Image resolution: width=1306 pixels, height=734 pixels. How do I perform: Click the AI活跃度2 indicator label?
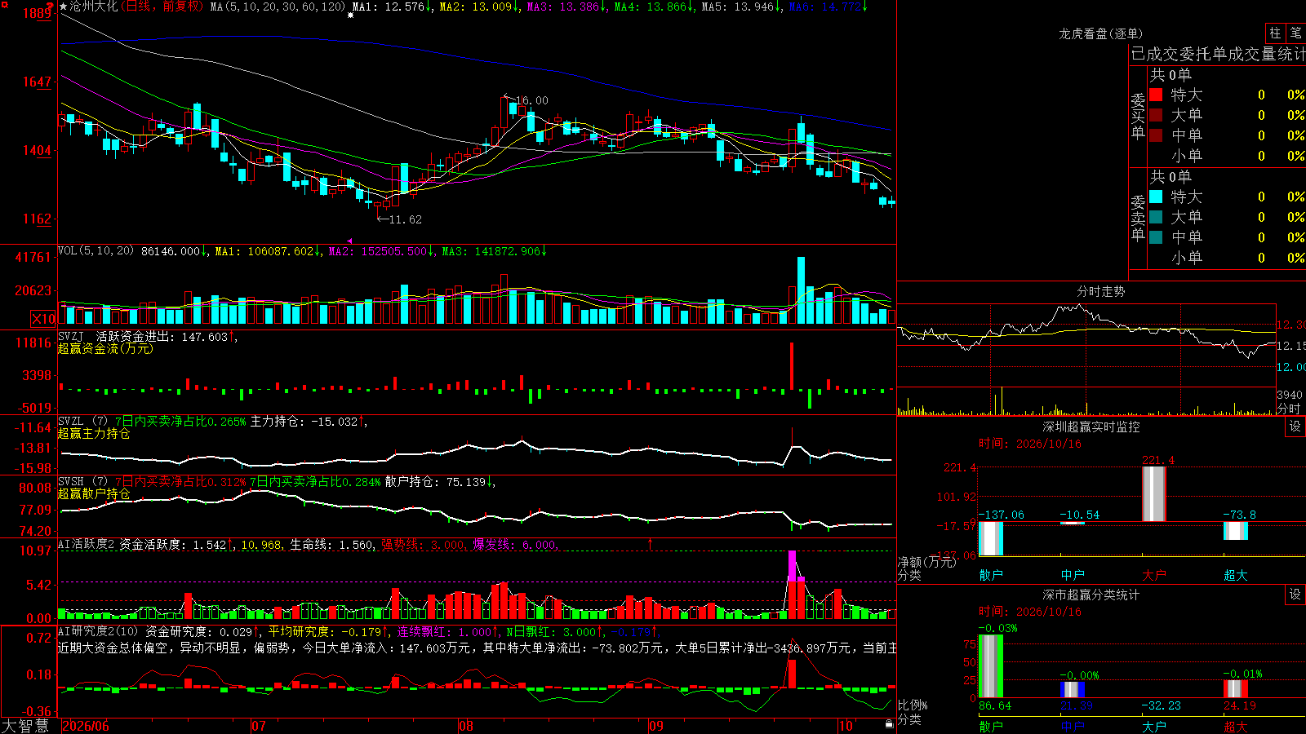pyautogui.click(x=87, y=544)
